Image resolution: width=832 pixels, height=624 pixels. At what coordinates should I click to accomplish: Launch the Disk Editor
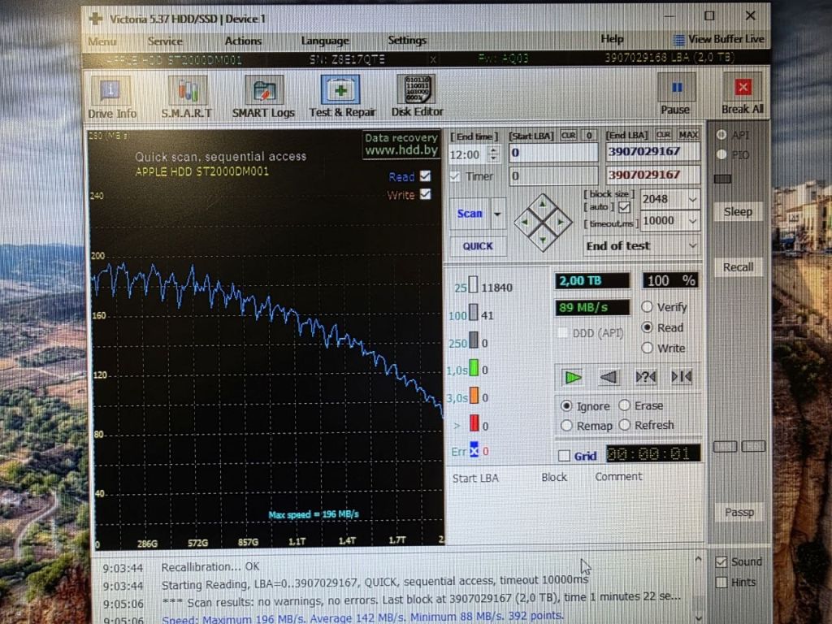[x=417, y=97]
